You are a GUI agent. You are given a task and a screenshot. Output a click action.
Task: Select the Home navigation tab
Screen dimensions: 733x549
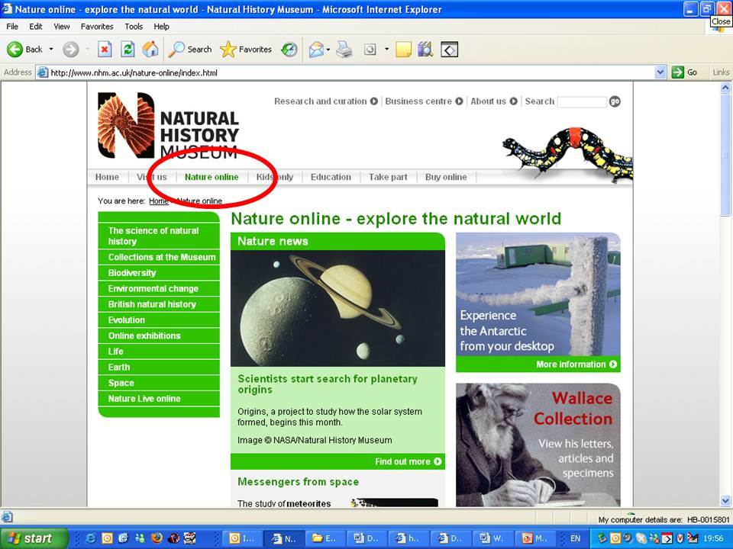107,177
